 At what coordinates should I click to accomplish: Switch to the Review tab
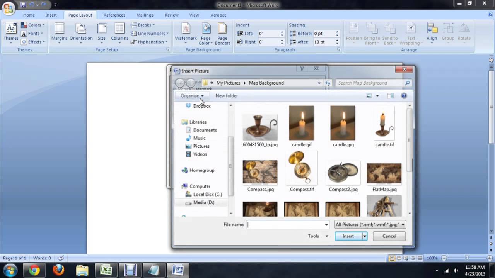click(x=171, y=15)
